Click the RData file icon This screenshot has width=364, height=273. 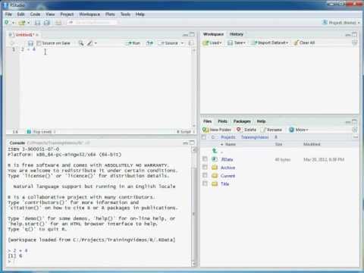[x=215, y=159]
